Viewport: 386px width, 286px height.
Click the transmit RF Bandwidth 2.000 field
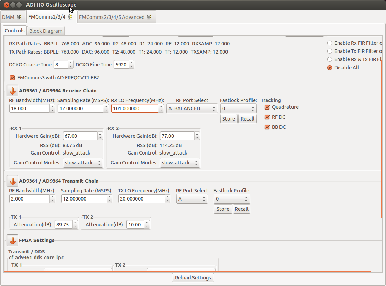pos(30,199)
